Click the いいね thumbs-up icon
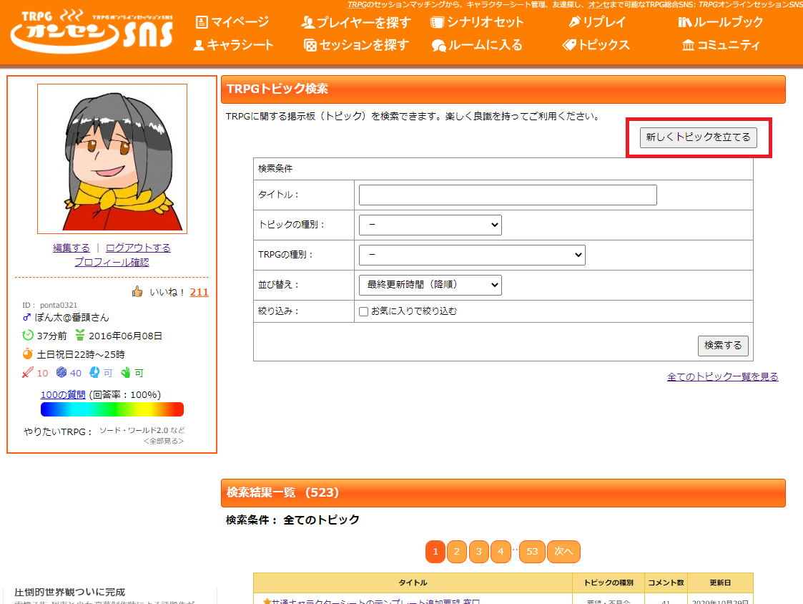The height and width of the screenshot is (604, 803). coord(137,292)
